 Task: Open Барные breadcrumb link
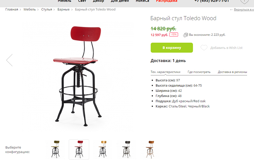click(x=63, y=9)
